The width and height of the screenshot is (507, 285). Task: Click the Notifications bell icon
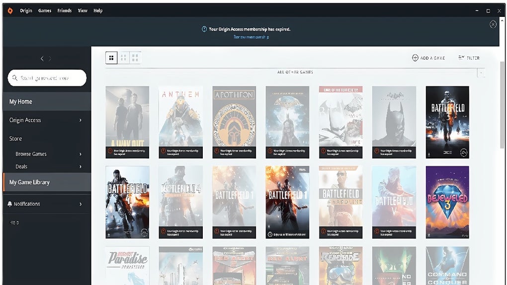pyautogui.click(x=10, y=204)
